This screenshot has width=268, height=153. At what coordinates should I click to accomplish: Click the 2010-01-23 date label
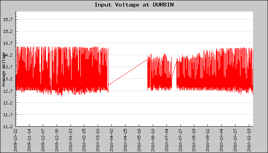pos(70,140)
